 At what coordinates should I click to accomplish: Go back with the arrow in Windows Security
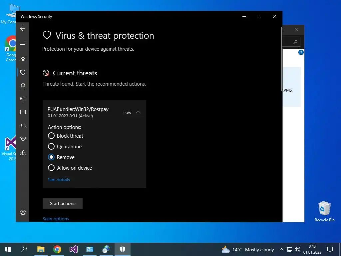23,28
